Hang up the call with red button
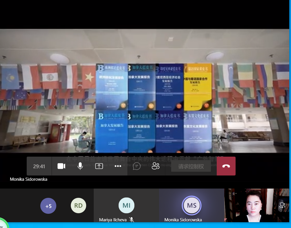Screen dimensions: 291x228 [226, 166]
